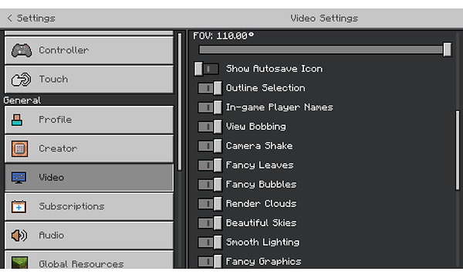Screen dimensions: 463x278
Task: Open the Creator settings section
Action: tap(89, 148)
